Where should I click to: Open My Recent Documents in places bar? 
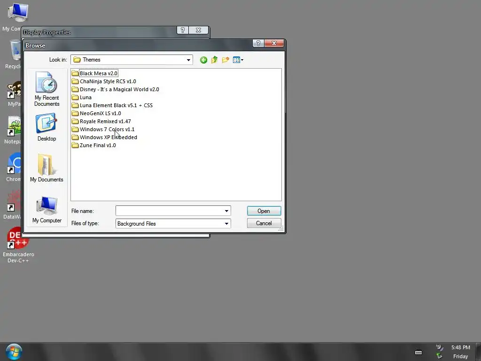[x=47, y=89]
